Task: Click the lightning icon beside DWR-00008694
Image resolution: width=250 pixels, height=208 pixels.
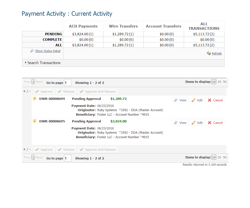Action: [x=35, y=99]
